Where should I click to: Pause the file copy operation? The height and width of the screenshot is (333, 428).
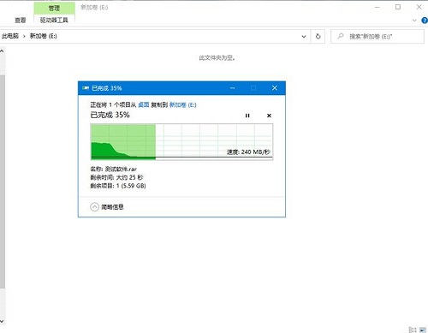[247, 116]
